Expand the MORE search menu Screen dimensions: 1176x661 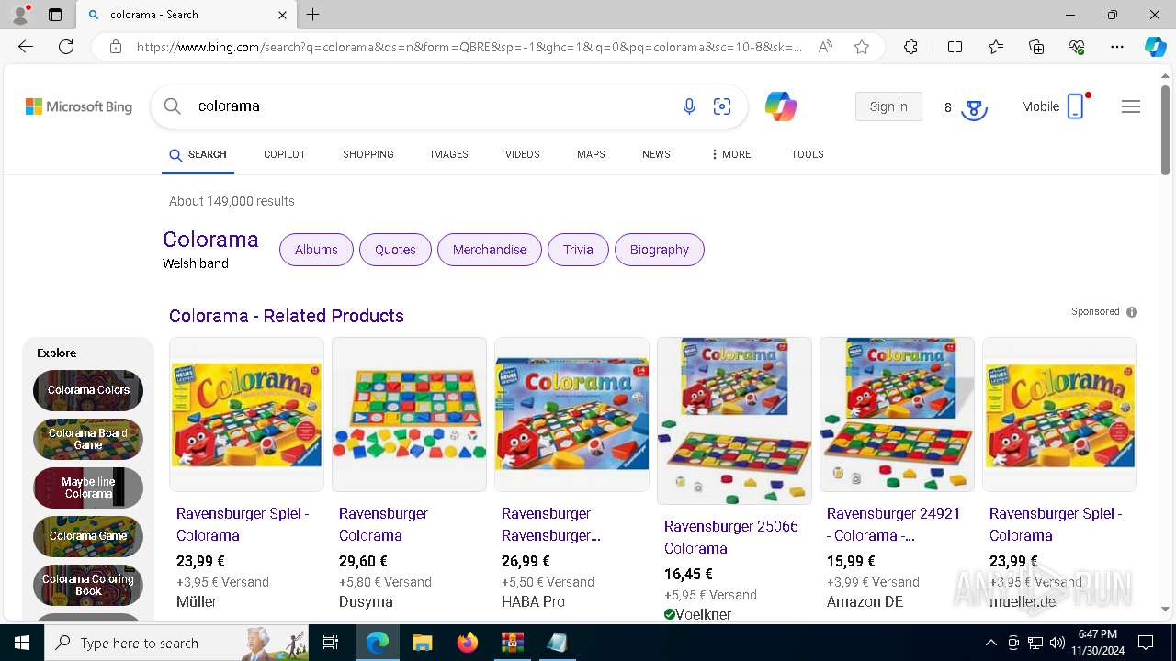tap(730, 154)
